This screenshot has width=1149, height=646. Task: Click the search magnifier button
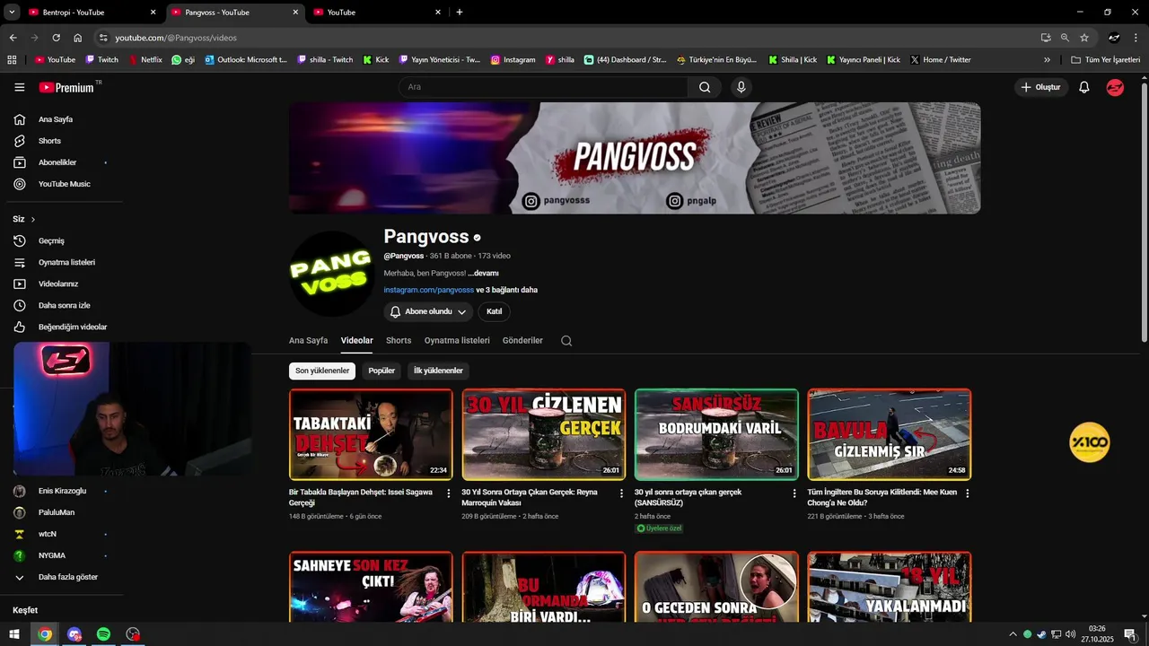pyautogui.click(x=705, y=87)
